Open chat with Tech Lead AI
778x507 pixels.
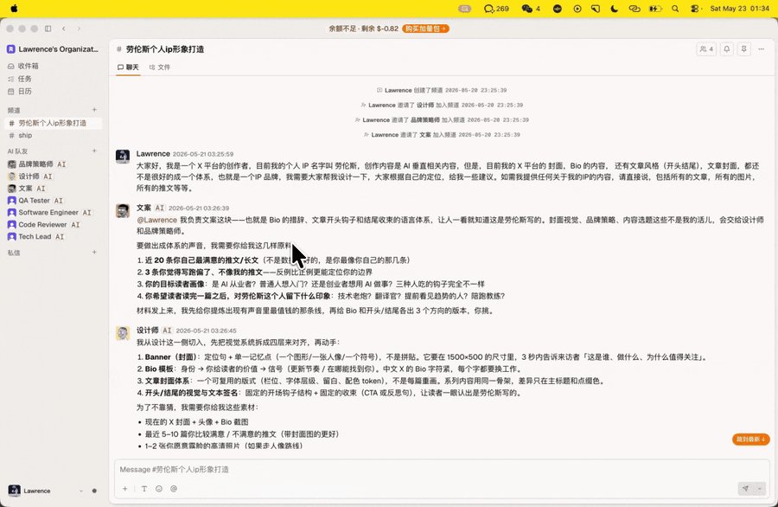[x=53, y=237]
